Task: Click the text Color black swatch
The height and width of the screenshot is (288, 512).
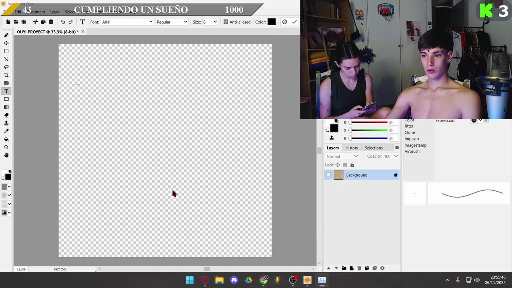Action: (x=272, y=22)
